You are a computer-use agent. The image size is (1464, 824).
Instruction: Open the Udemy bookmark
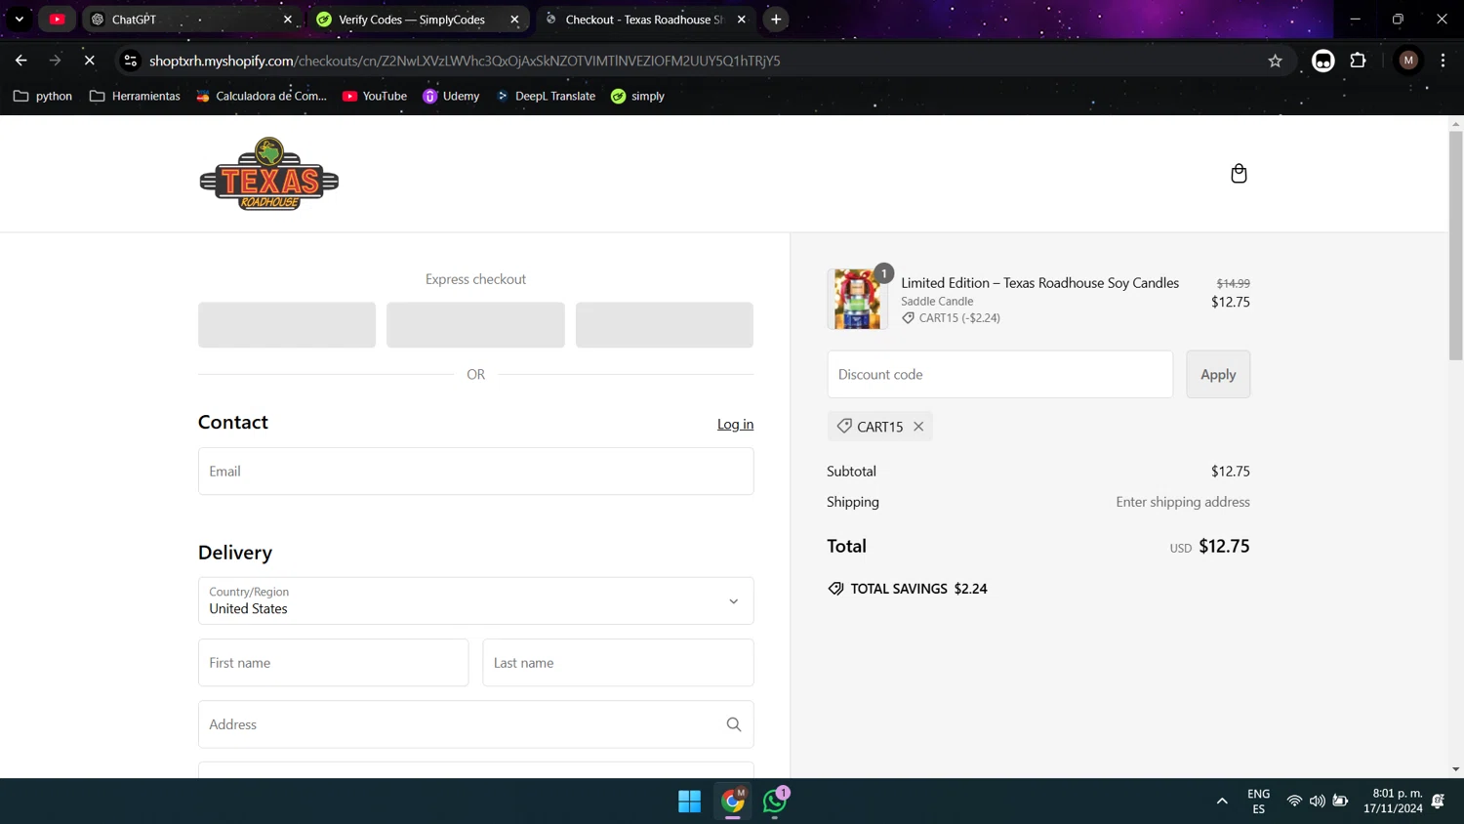click(x=451, y=96)
